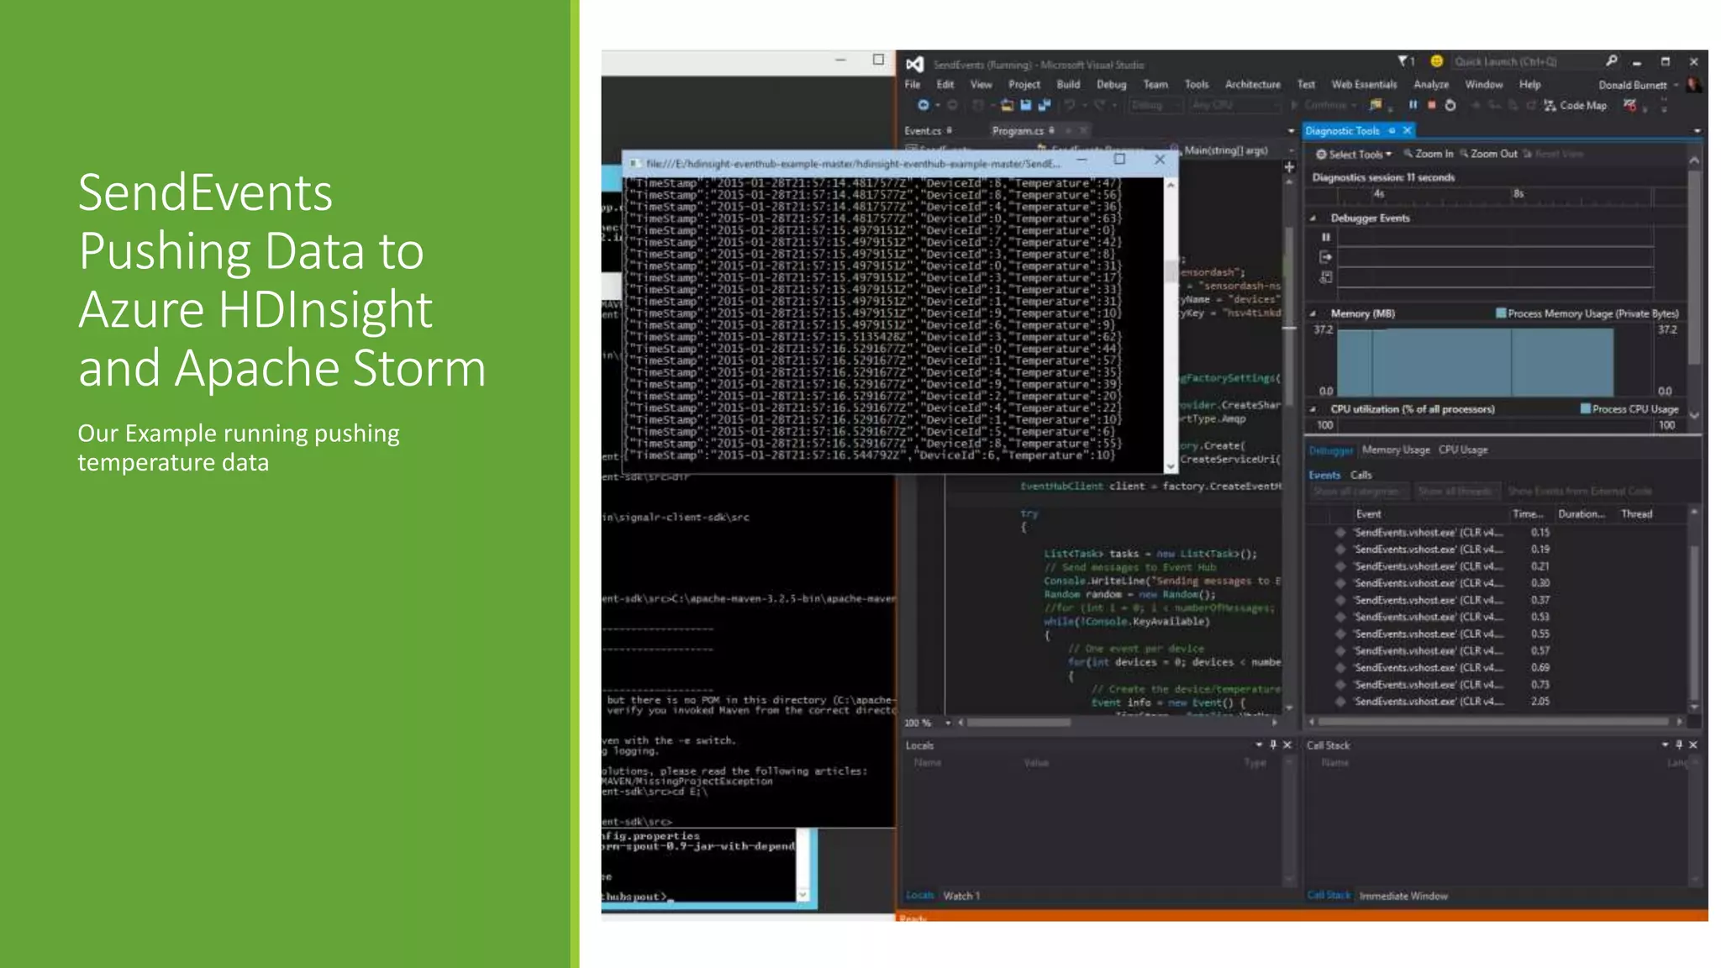The image size is (1721, 968).
Task: Pin the Locals panel
Action: (x=1273, y=744)
